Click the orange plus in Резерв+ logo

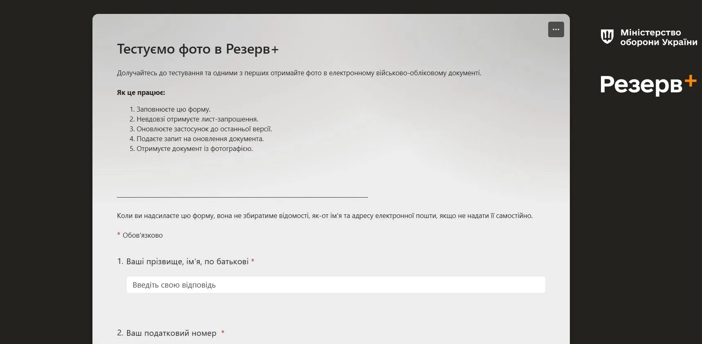[x=691, y=81]
